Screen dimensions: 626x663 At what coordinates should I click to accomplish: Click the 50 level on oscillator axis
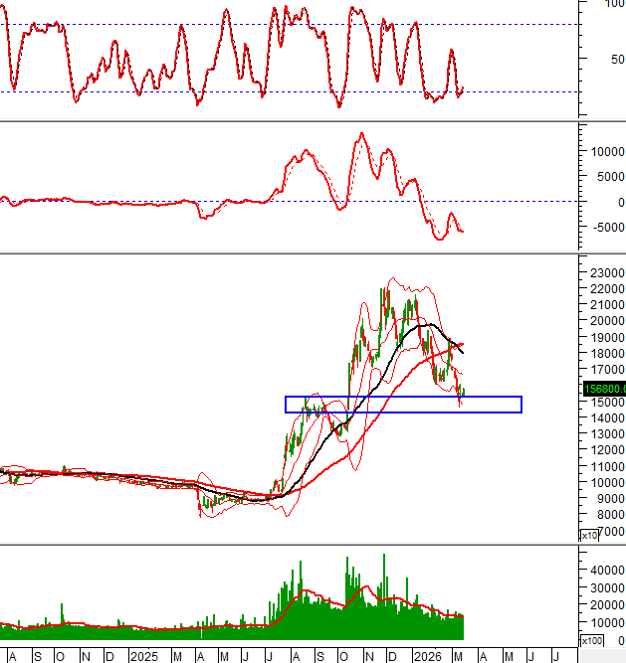615,59
